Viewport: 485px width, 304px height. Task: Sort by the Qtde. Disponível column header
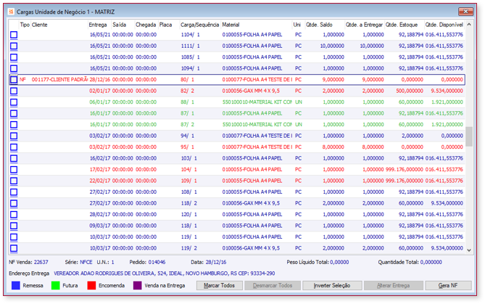point(444,25)
